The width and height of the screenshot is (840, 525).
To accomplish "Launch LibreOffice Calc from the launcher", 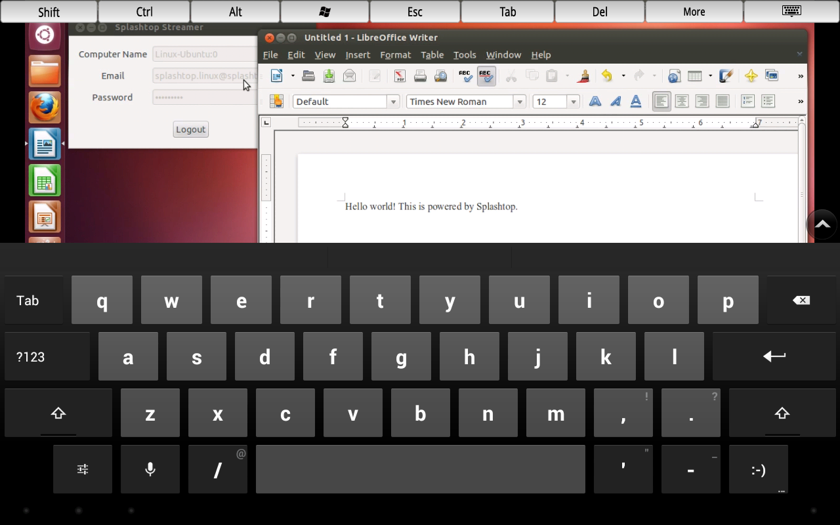I will point(45,180).
